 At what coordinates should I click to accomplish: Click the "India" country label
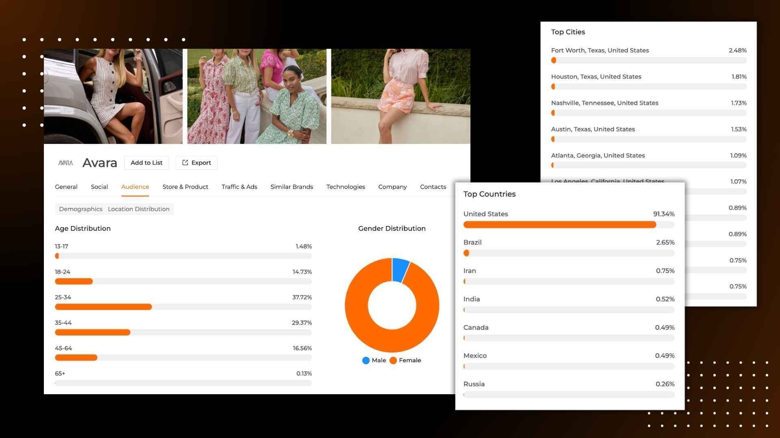(472, 299)
